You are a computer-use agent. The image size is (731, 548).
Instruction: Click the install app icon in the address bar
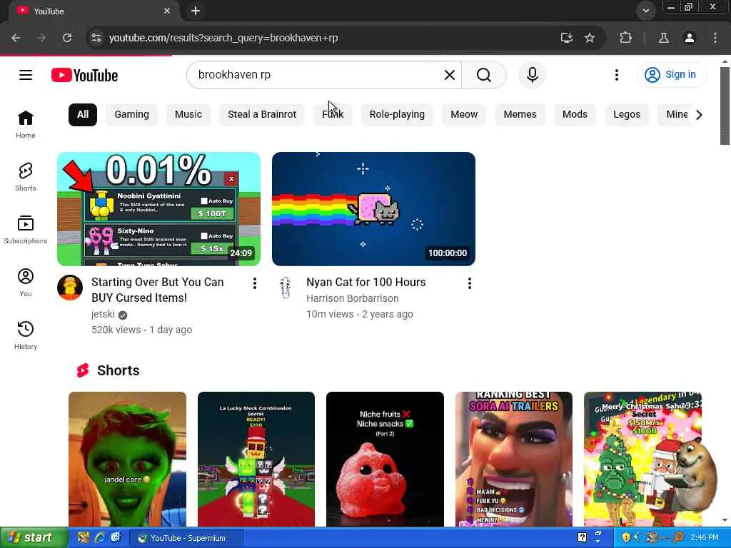click(566, 38)
